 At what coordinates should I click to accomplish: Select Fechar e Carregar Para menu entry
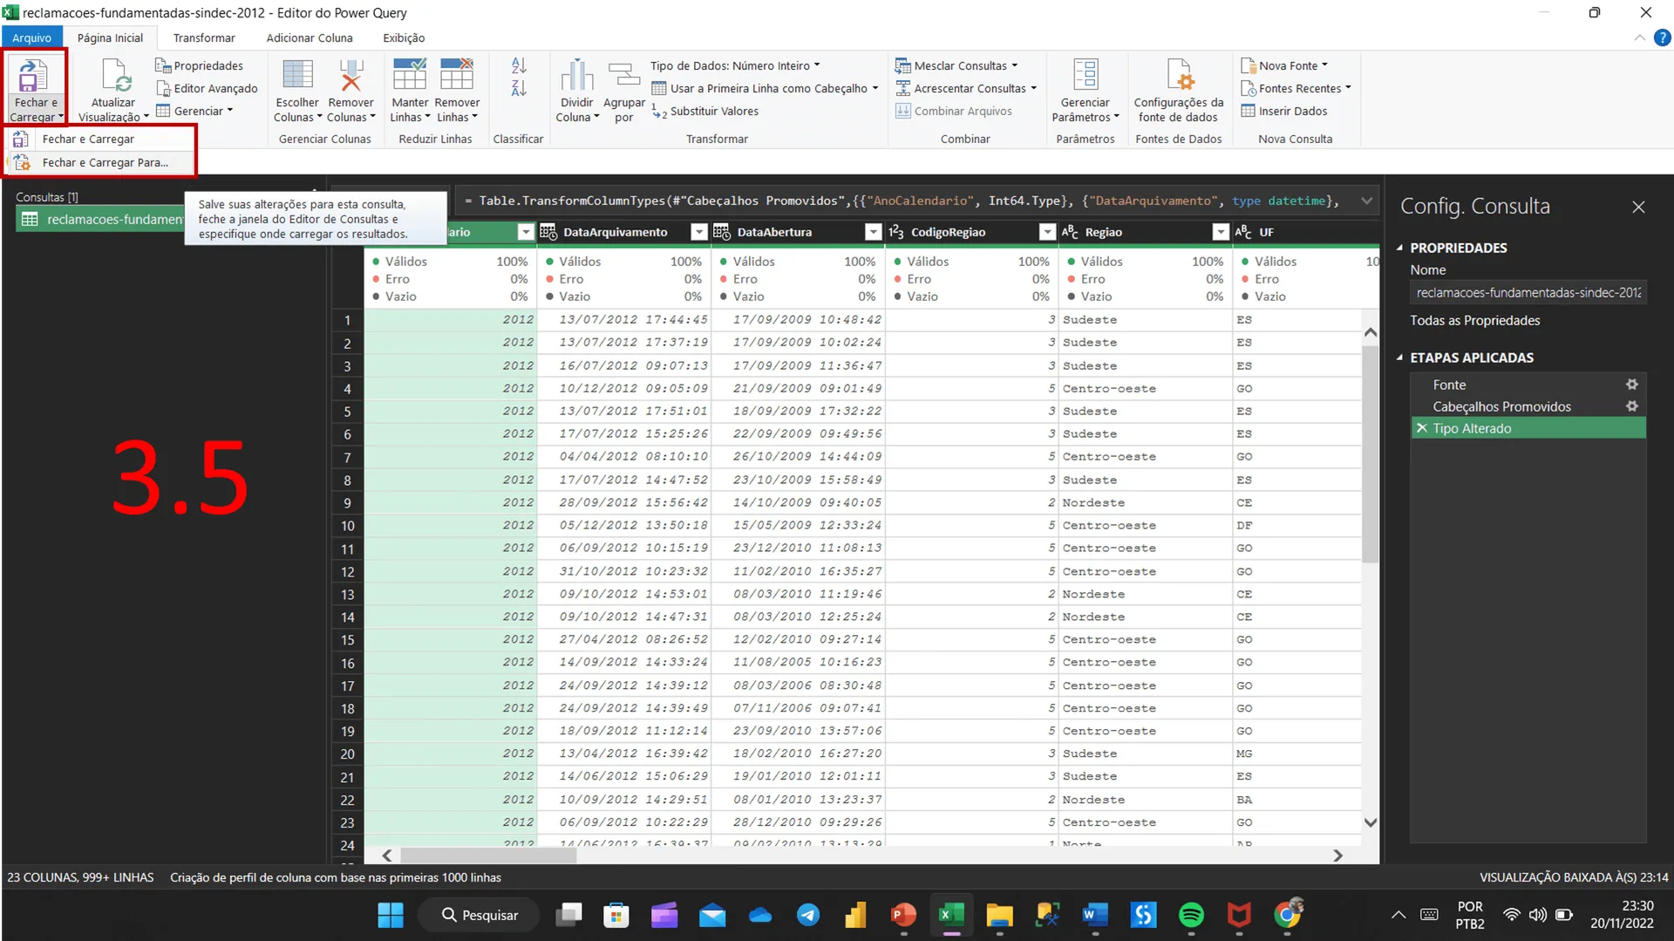(105, 162)
